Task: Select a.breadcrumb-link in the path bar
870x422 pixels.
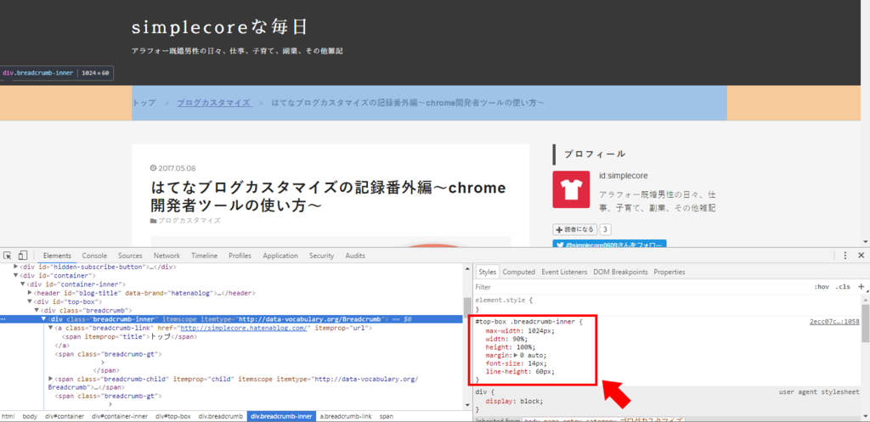Action: click(x=346, y=416)
